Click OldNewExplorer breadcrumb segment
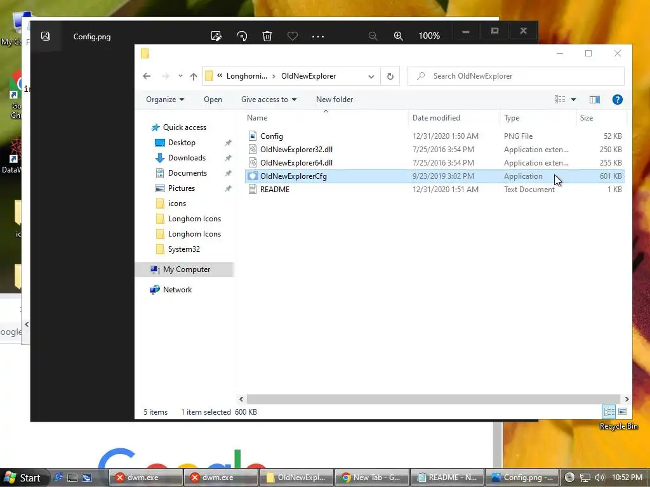 click(308, 76)
